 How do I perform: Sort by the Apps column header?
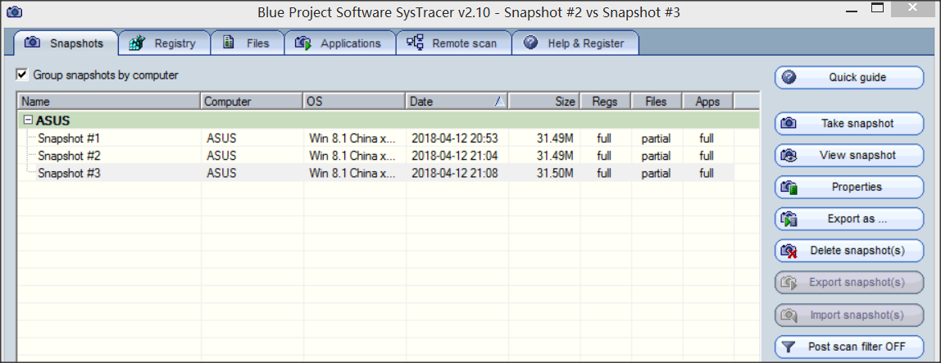coord(708,102)
